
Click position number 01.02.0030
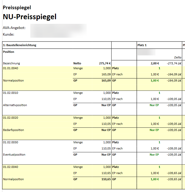click(11, 142)
